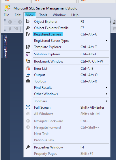Image resolution: width=116 pixels, height=160 pixels.
Task: Click the Object Explorer menu icon
Action: click(28, 22)
